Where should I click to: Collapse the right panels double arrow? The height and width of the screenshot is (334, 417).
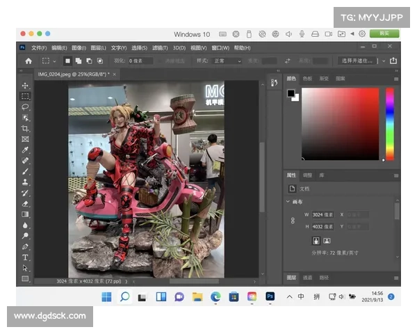[396, 70]
